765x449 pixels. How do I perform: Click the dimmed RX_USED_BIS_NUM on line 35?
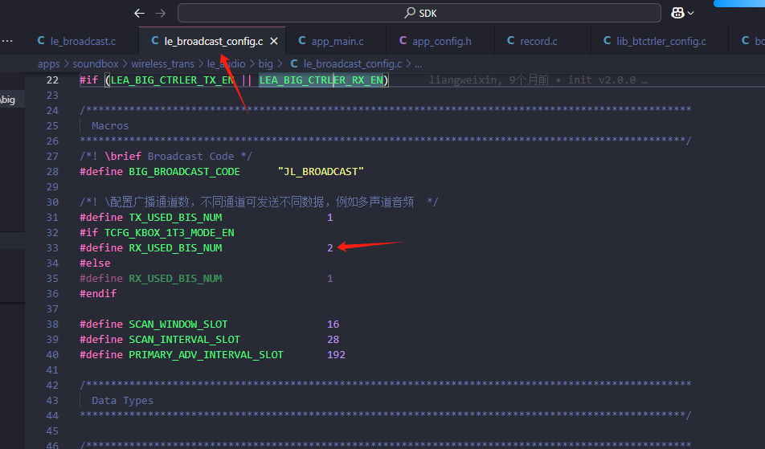point(175,279)
